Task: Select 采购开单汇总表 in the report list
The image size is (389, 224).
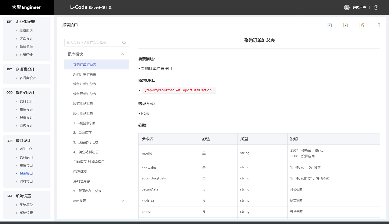Action: [x=85, y=74]
